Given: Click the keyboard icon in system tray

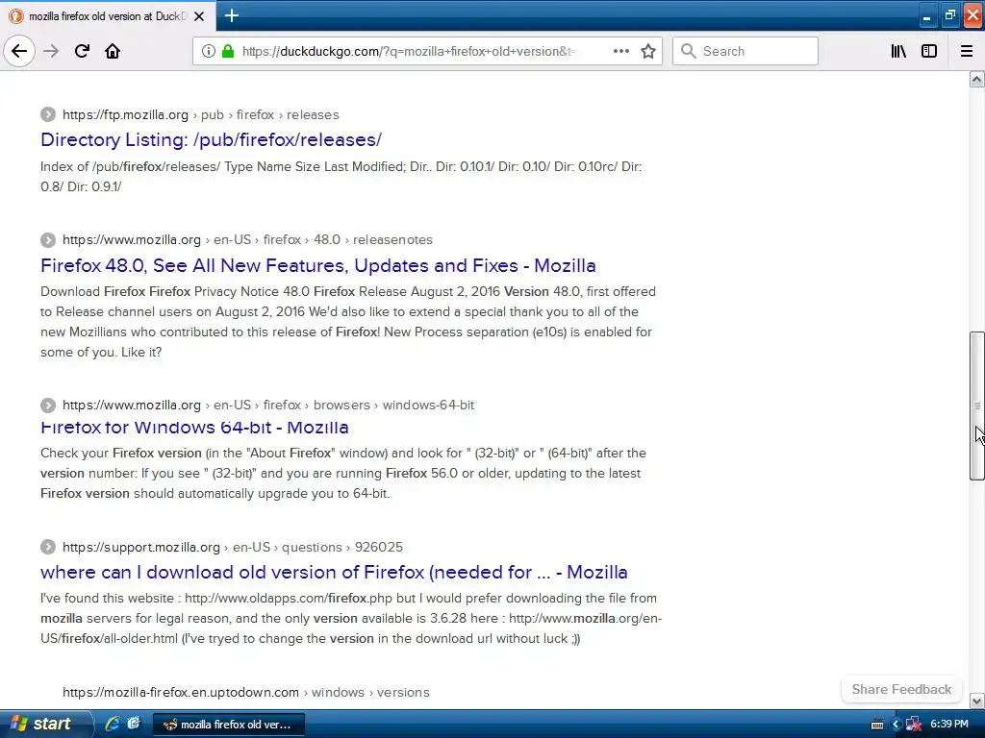Looking at the screenshot, I should (877, 725).
